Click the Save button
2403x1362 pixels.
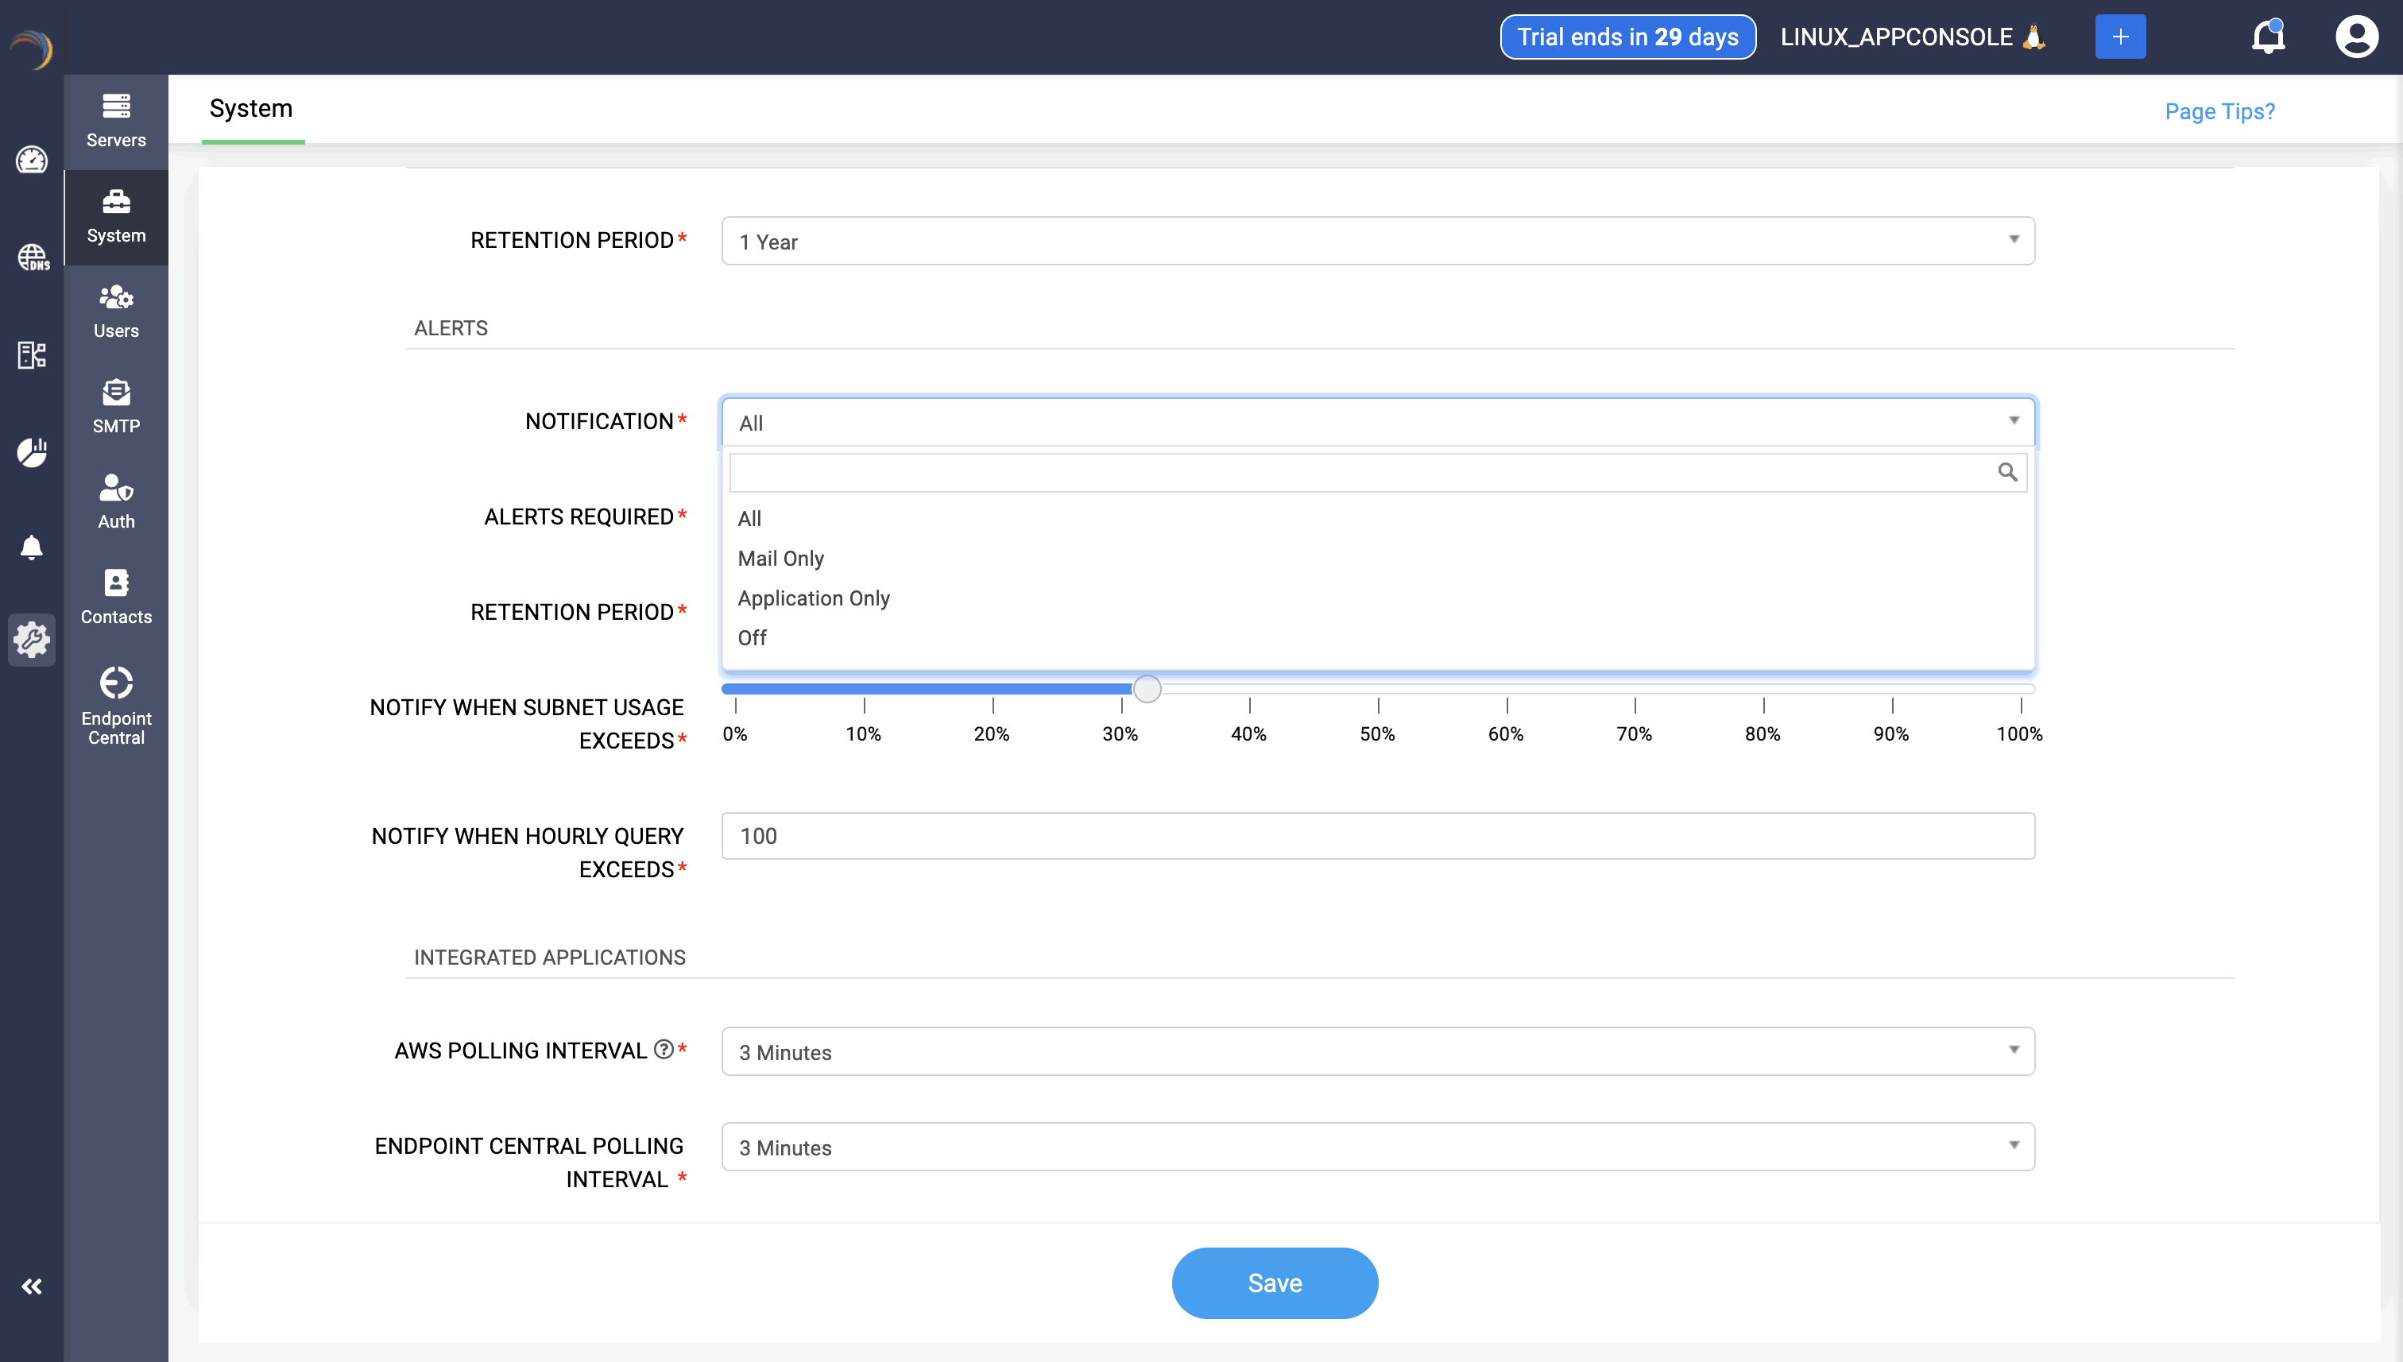(x=1274, y=1283)
